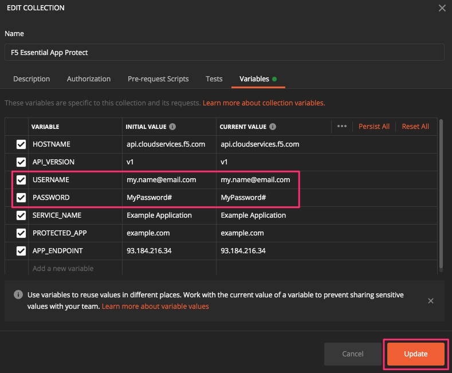Viewport: 452px width, 373px height.
Task: Click Reset All
Action: pos(415,127)
